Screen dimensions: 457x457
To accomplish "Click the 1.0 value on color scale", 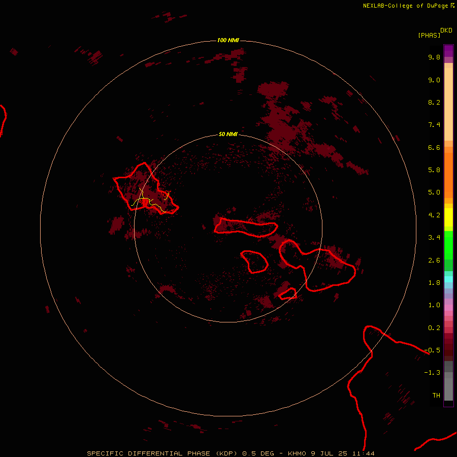I will (434, 305).
